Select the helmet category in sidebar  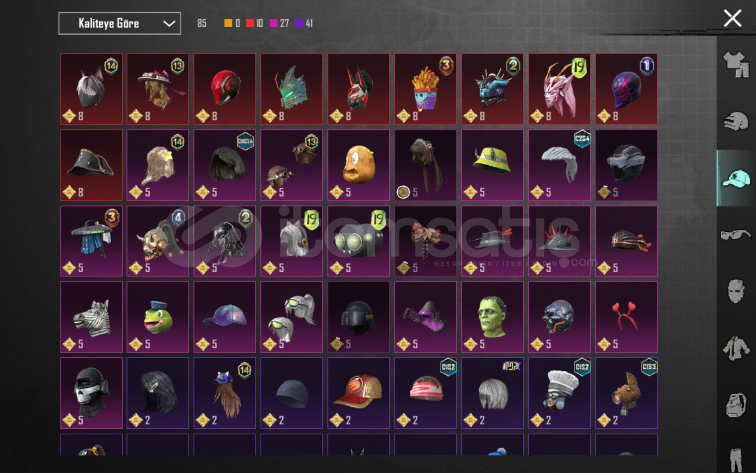point(736,121)
